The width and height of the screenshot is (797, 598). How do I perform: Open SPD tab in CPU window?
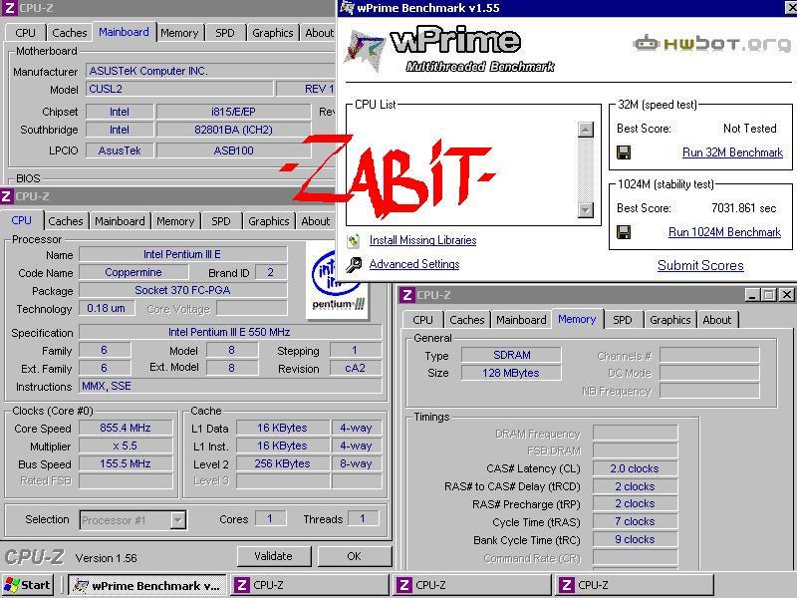220,221
